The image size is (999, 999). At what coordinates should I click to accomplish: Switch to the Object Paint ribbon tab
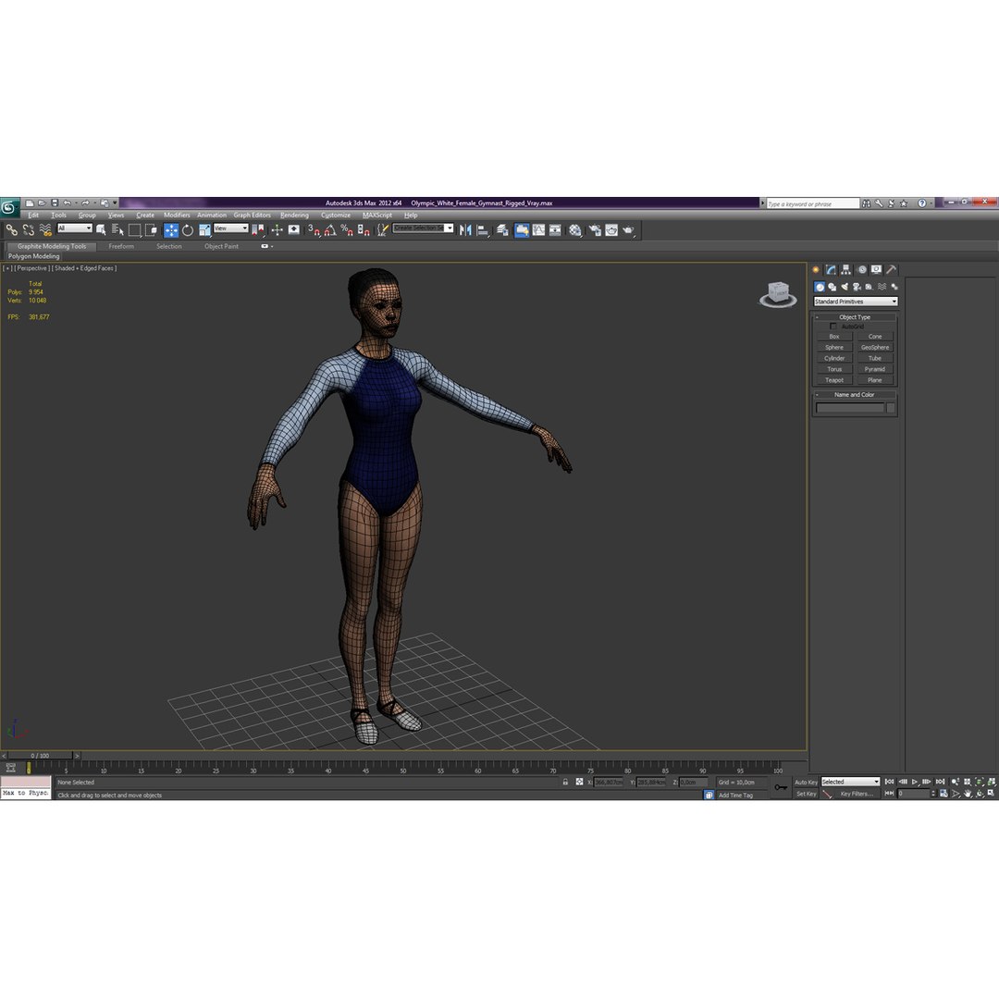[221, 247]
